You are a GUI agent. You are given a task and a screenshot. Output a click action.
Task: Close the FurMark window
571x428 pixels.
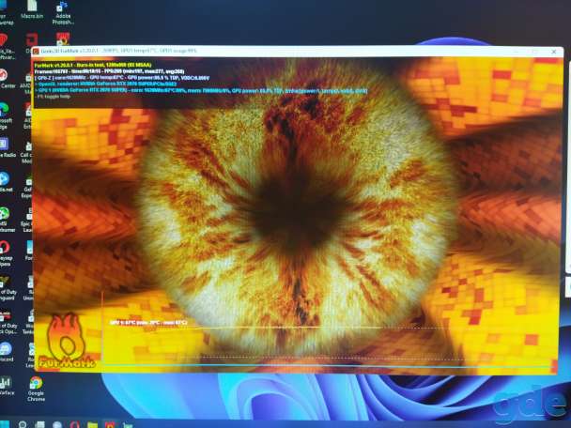(x=554, y=52)
